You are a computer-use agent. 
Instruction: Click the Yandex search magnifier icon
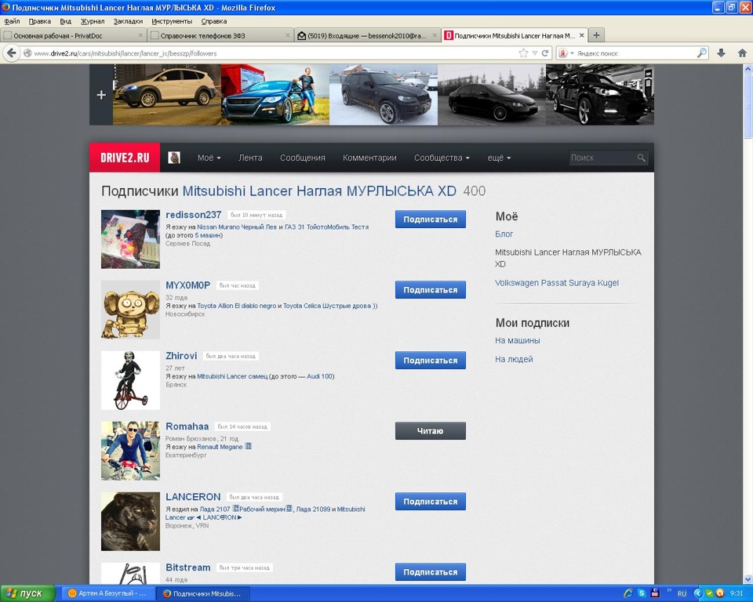(701, 53)
